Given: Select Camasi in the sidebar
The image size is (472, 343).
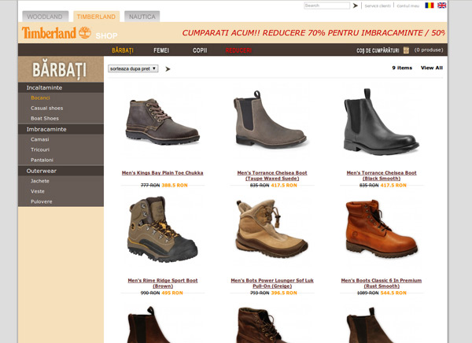Looking at the screenshot, I should (x=40, y=139).
